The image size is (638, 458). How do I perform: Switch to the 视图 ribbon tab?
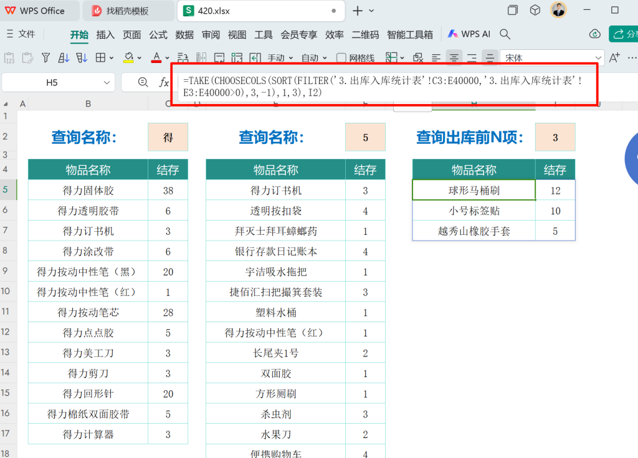click(x=237, y=35)
